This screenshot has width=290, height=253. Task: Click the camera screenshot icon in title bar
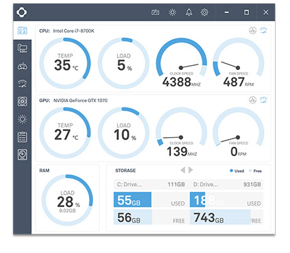tap(155, 12)
